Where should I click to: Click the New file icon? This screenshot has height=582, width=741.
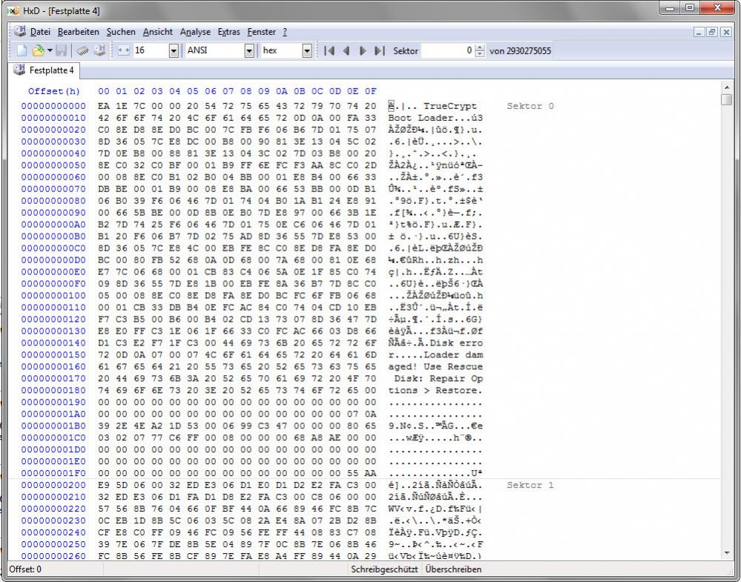pos(22,50)
